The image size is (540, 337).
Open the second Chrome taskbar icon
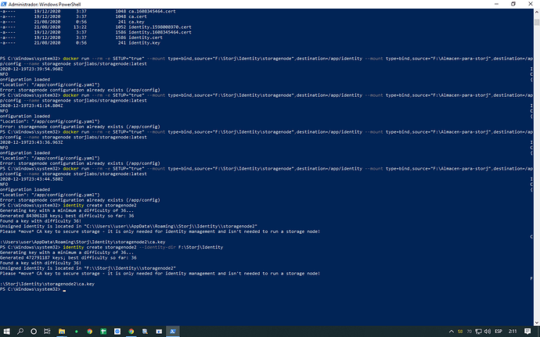click(131, 331)
